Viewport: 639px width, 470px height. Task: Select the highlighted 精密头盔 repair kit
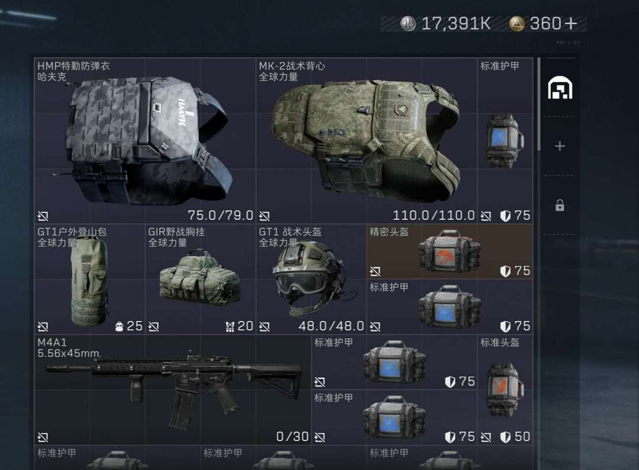[x=450, y=252]
